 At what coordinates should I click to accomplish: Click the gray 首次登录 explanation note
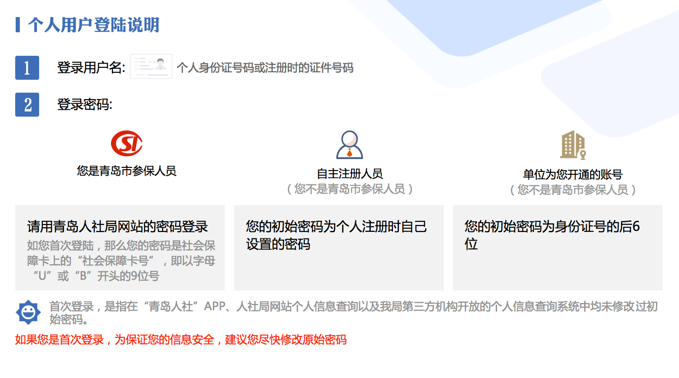tap(353, 313)
